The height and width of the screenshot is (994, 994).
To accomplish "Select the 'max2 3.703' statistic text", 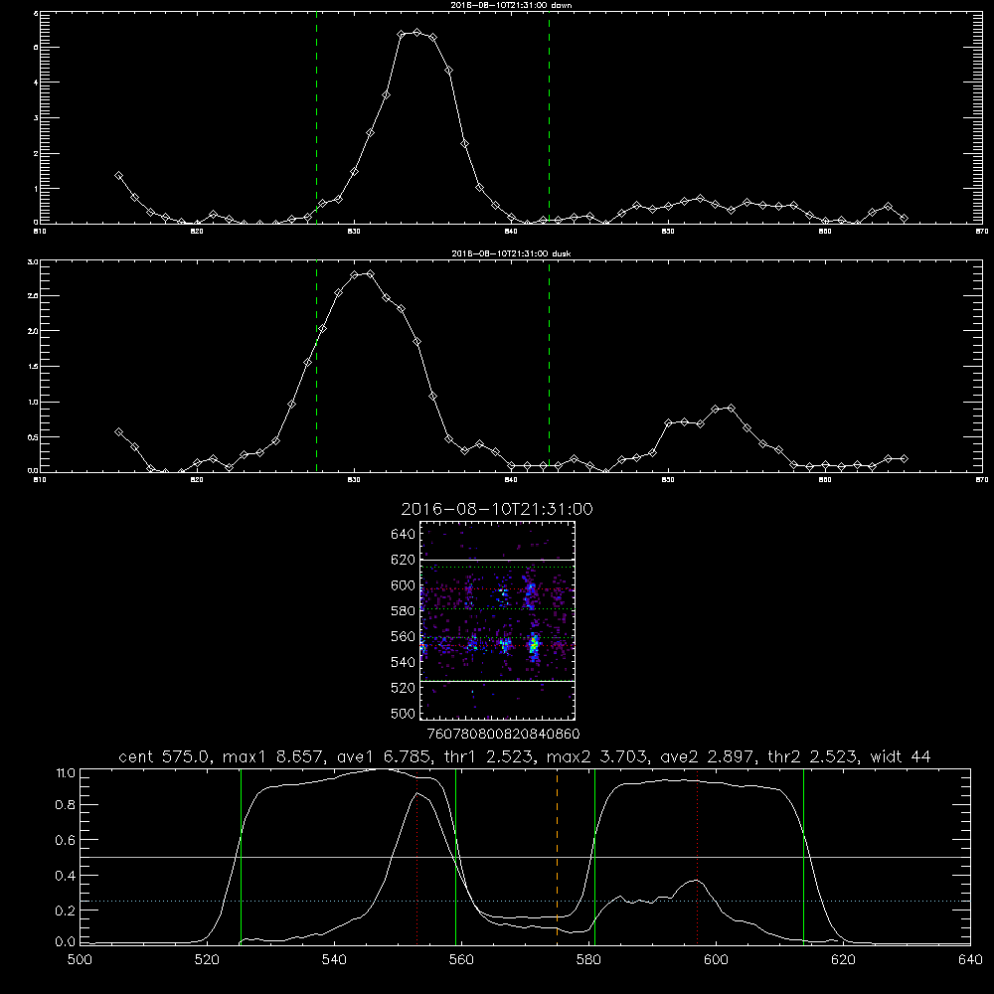I will (597, 756).
